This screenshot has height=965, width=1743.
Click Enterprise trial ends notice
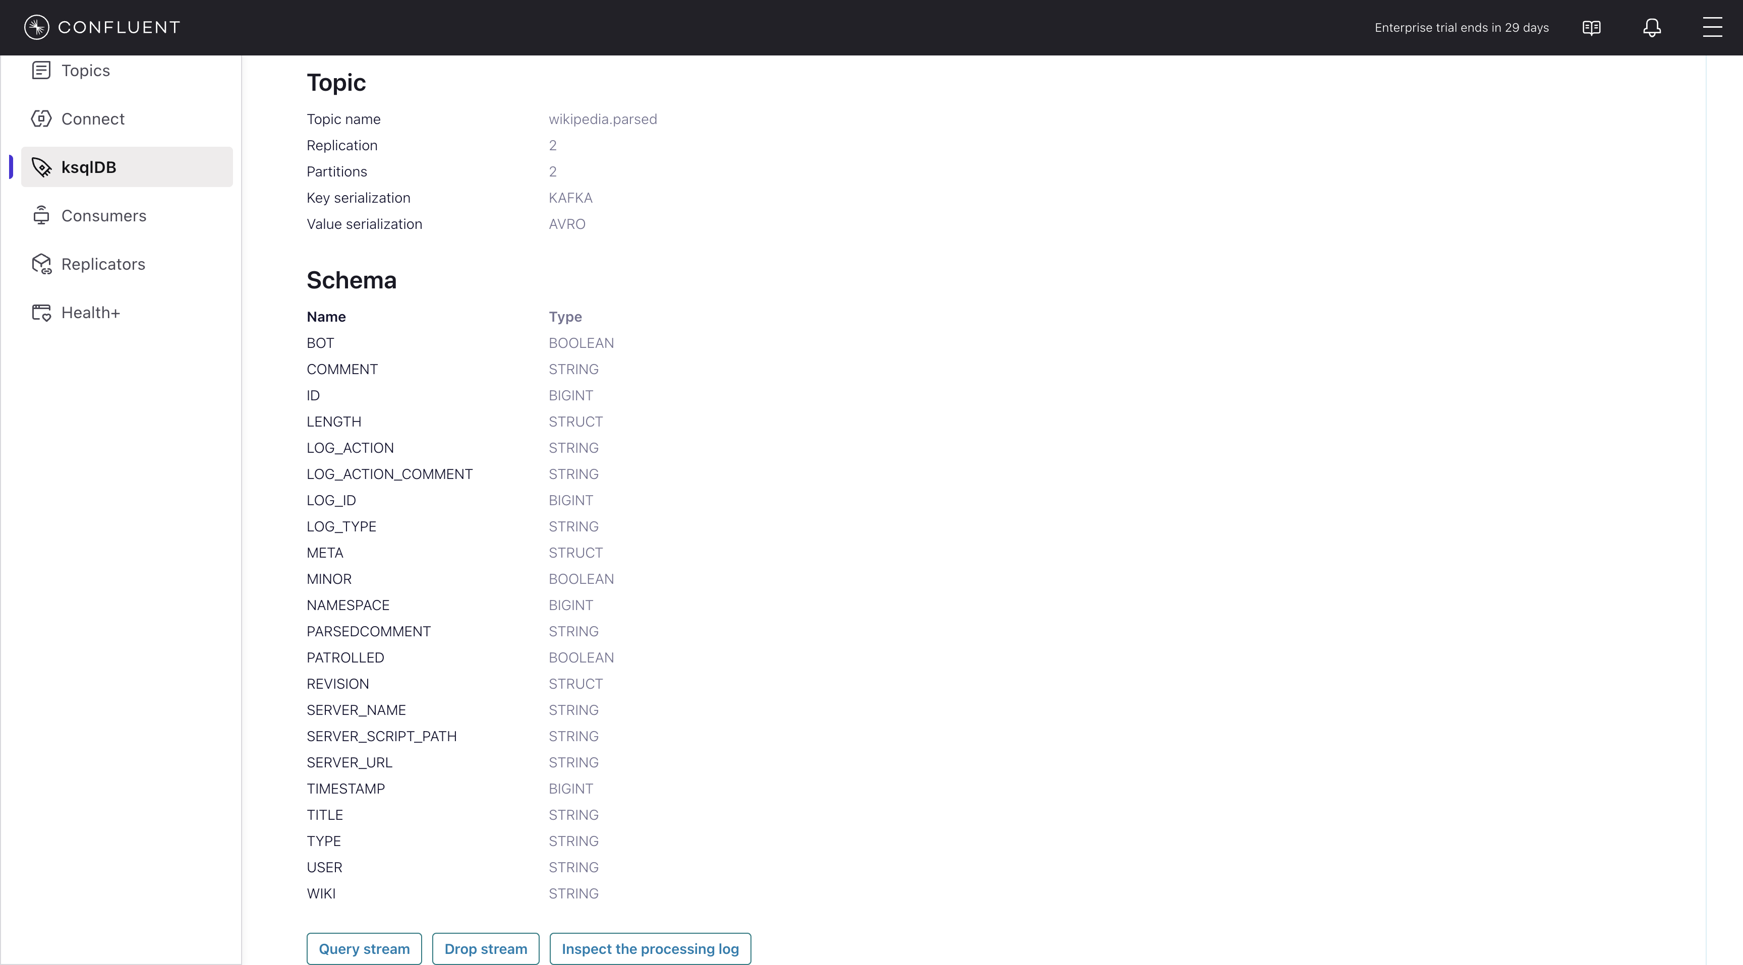tap(1462, 28)
